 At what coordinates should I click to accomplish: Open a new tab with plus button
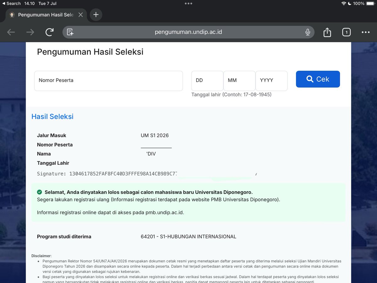click(x=96, y=15)
